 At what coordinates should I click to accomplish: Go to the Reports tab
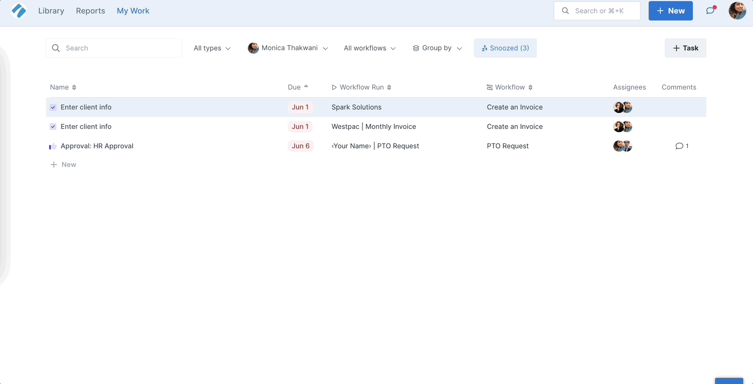[x=91, y=11]
